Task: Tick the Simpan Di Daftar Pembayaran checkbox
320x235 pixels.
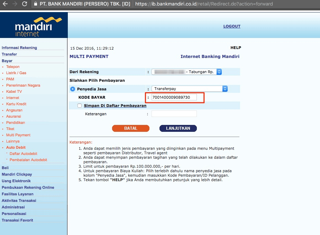Action: [80, 106]
